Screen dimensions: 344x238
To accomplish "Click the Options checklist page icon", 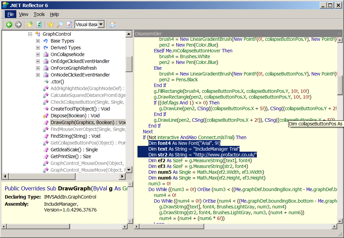I will 69,24.
